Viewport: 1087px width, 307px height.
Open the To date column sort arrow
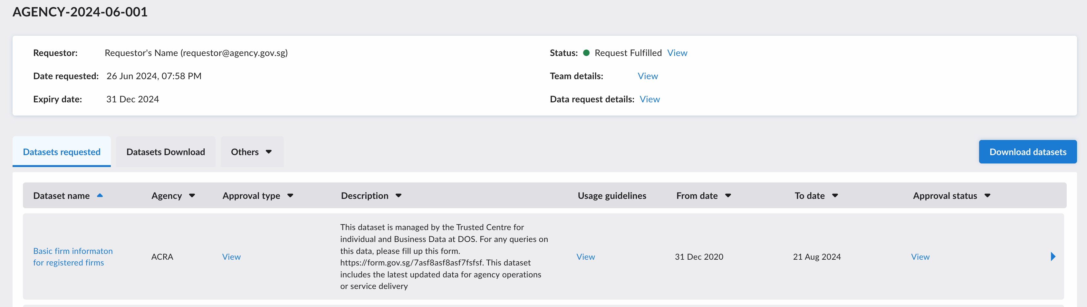[x=835, y=196]
